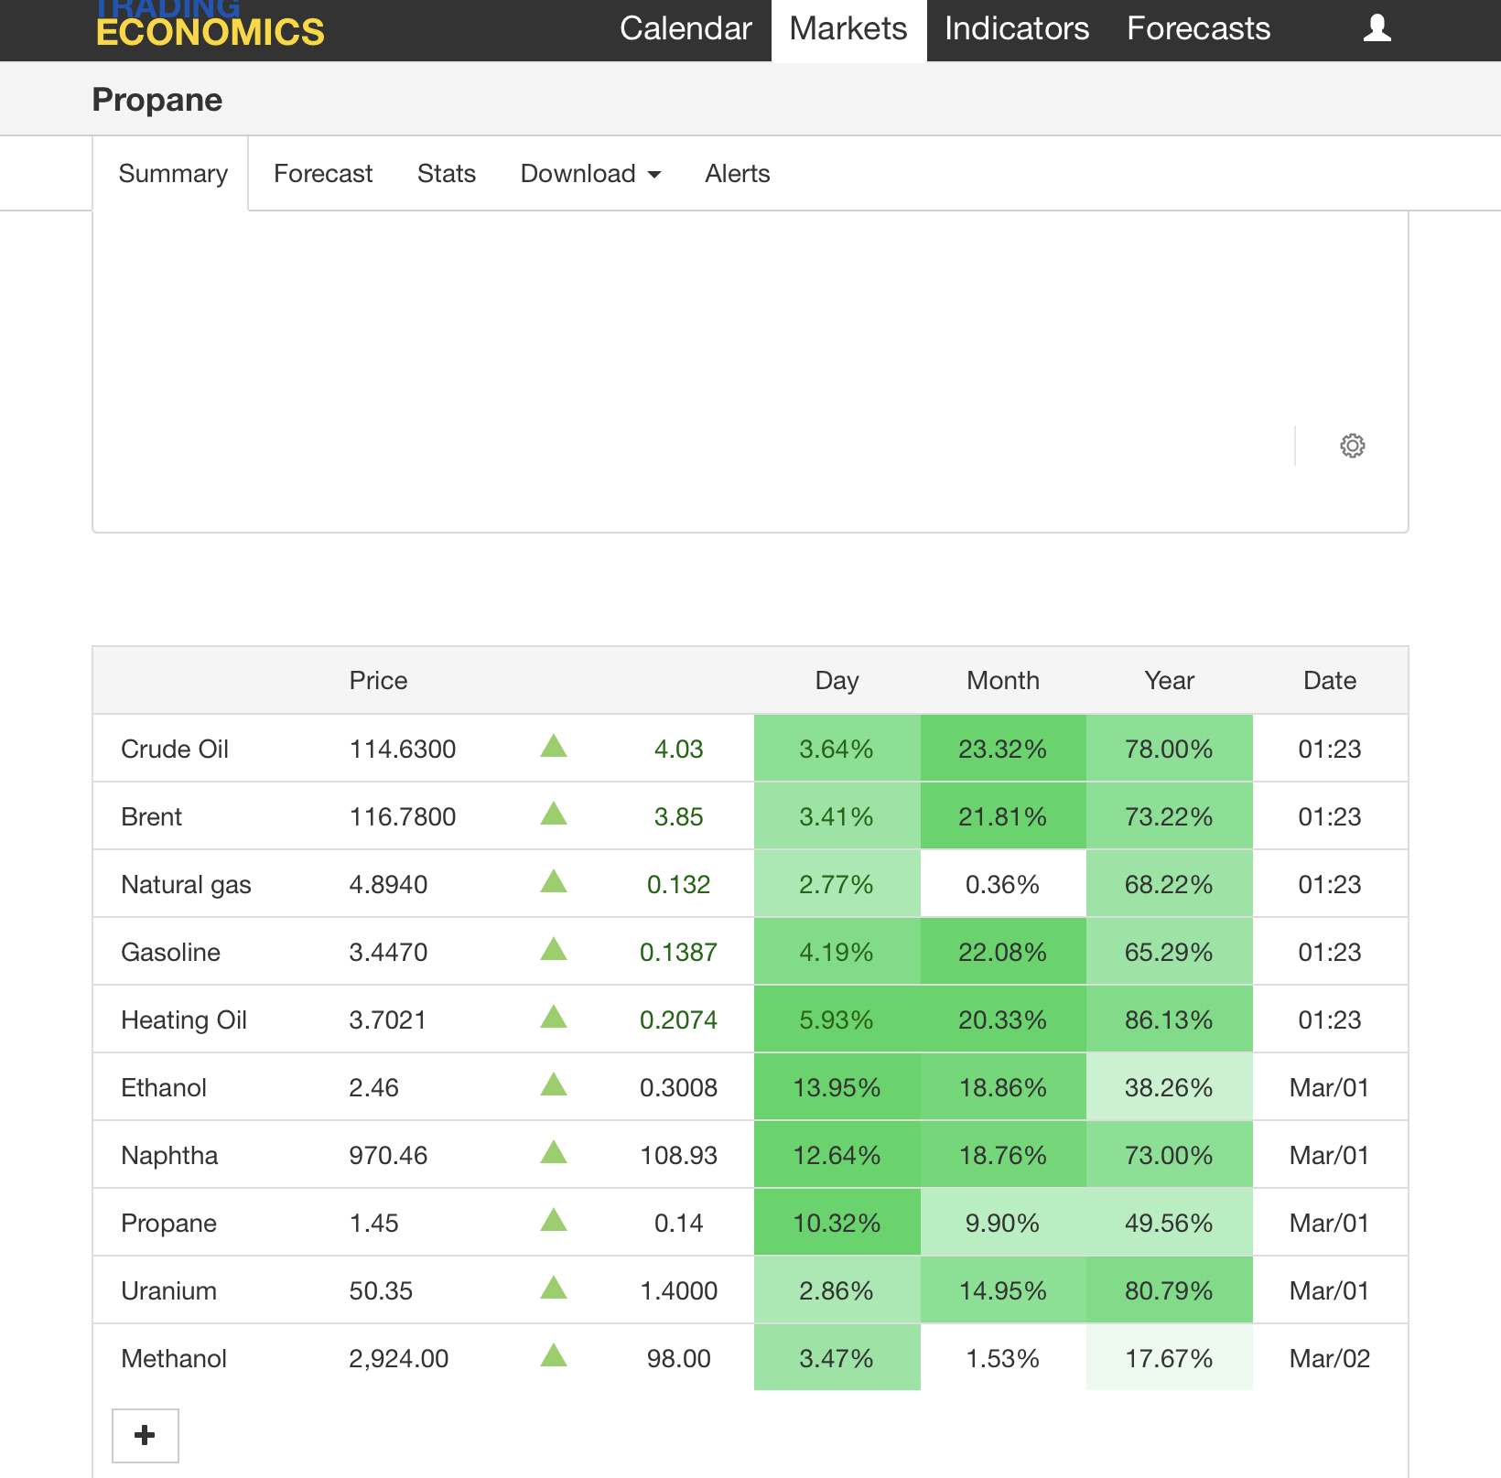Click Naphtha up arrow icon
Screen dimensions: 1501x1478
(x=554, y=1152)
